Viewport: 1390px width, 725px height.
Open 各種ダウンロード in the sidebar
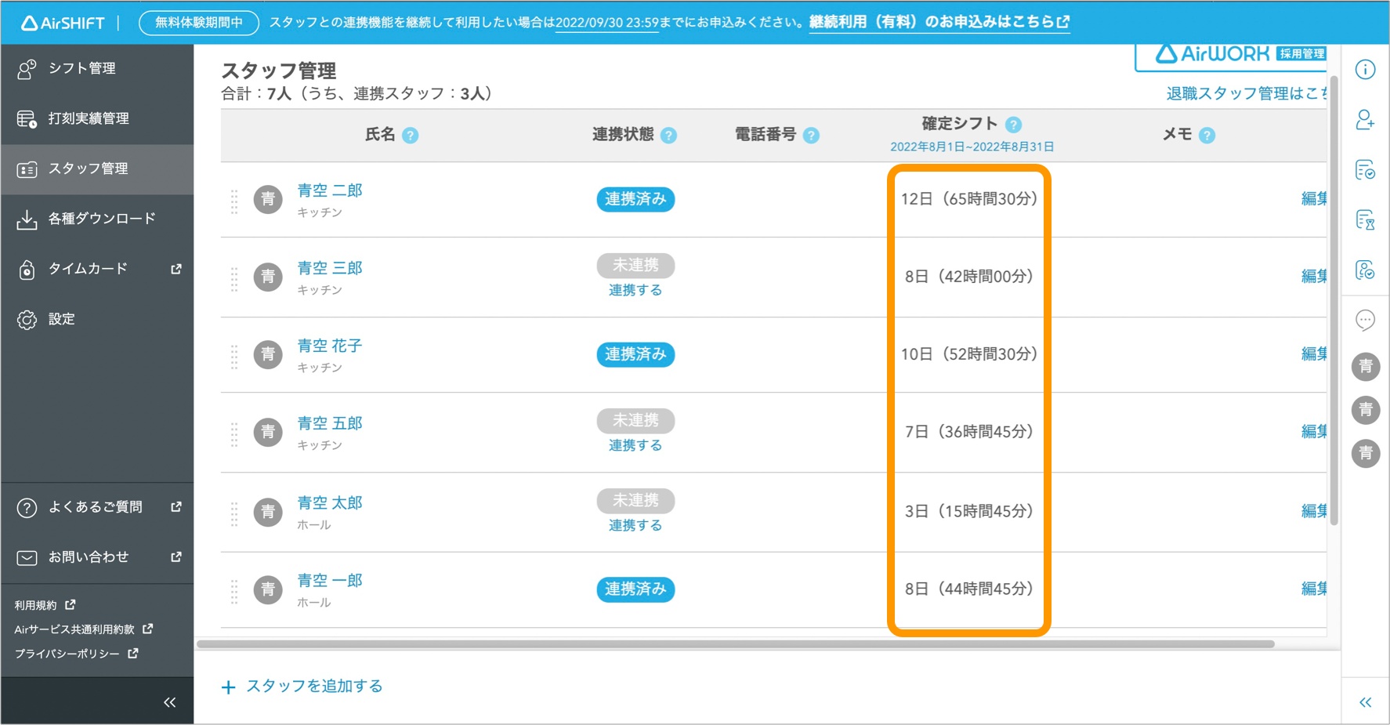101,219
